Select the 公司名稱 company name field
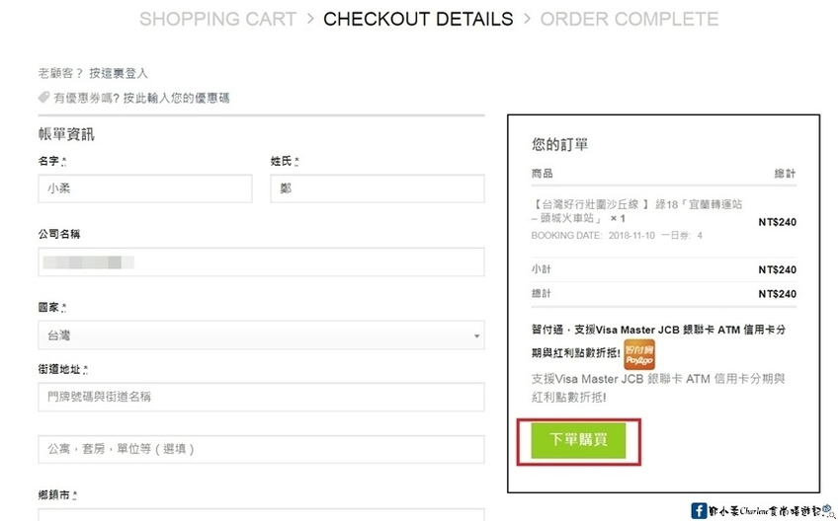 tap(261, 261)
